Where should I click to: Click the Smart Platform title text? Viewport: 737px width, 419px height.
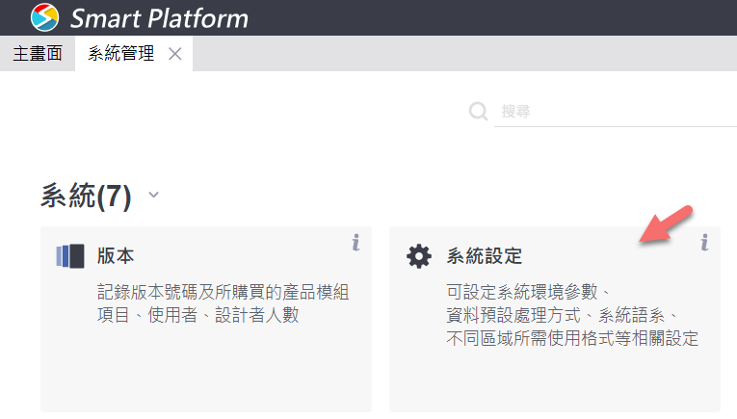(159, 18)
